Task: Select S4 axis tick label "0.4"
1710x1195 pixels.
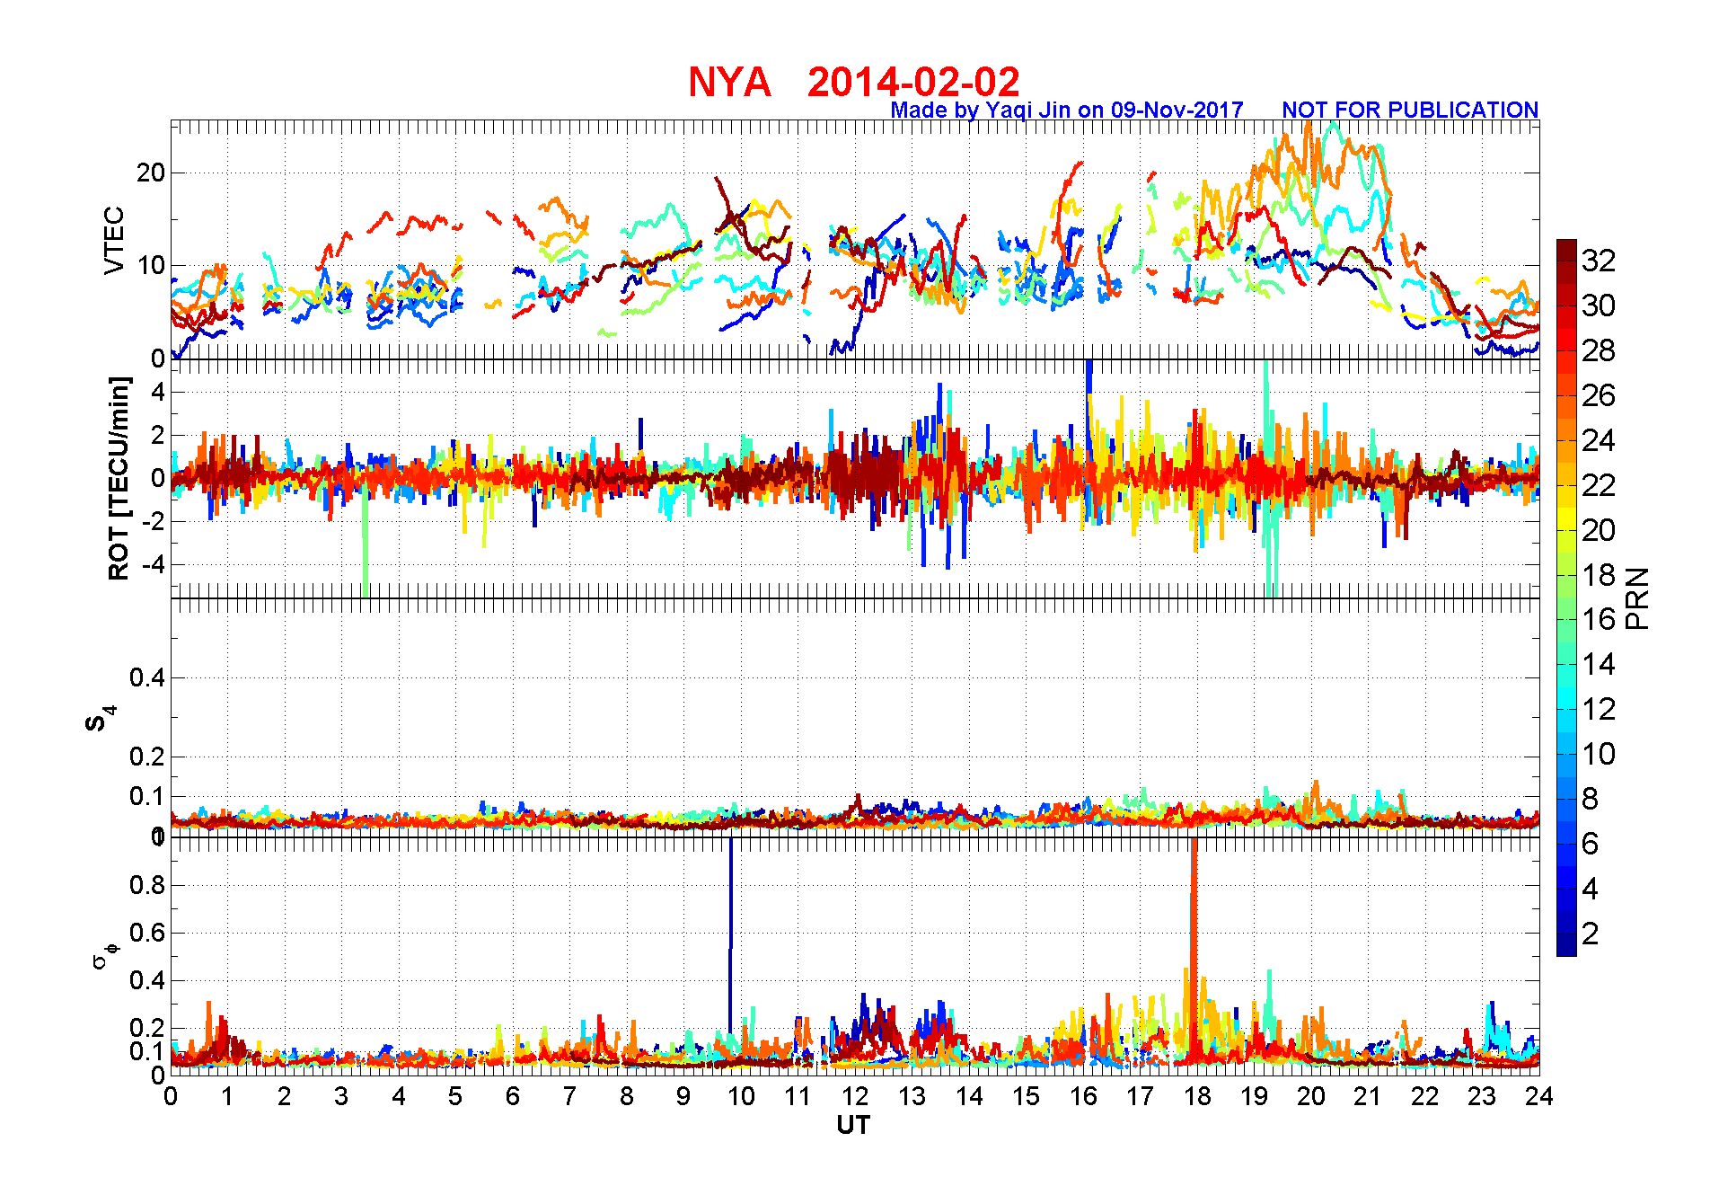Action: coord(147,677)
